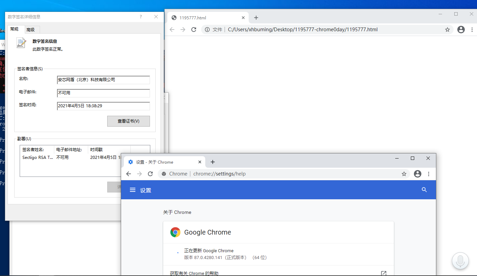
Task: Bookmark the 1195777.html page with star
Action: coord(447,30)
